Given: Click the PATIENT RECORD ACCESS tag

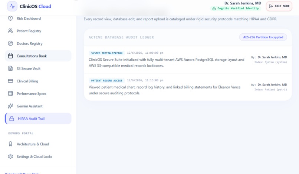Looking at the screenshot, I should [x=106, y=81].
